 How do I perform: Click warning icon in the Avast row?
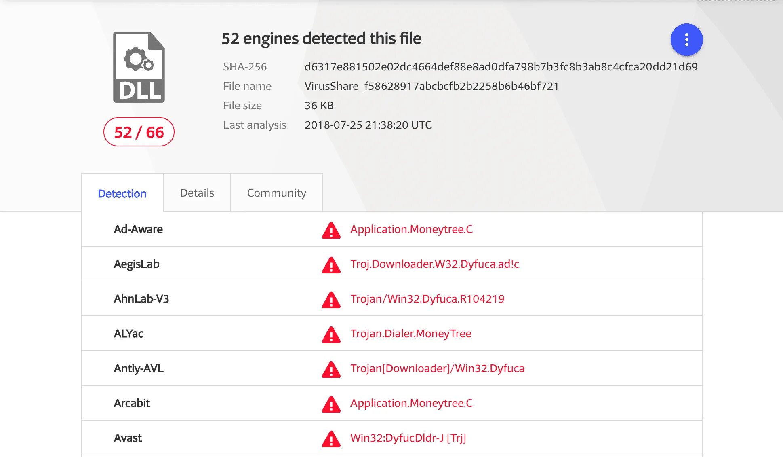pos(331,439)
